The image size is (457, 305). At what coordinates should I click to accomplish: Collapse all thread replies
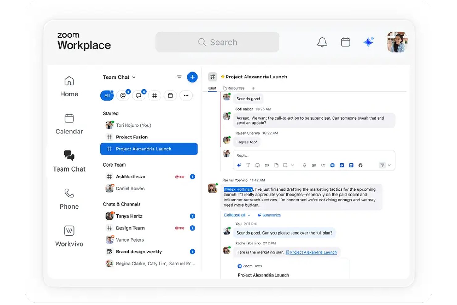click(237, 215)
